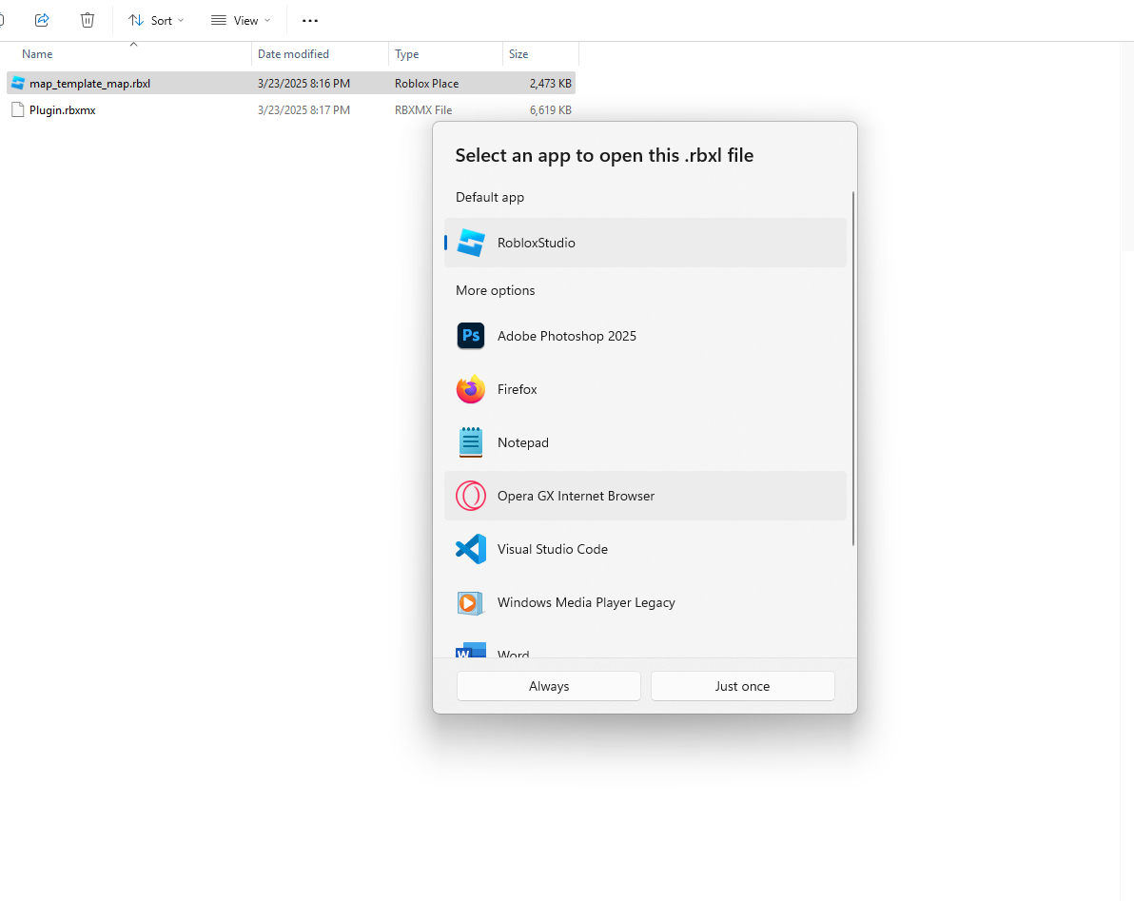Image resolution: width=1134 pixels, height=901 pixels.
Task: Click the Share icon in the toolbar
Action: (x=42, y=20)
